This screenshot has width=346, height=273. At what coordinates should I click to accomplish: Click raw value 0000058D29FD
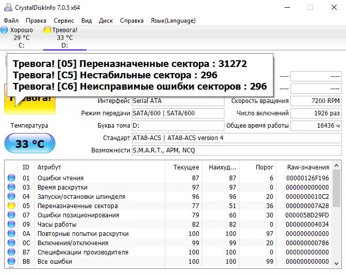click(x=307, y=215)
